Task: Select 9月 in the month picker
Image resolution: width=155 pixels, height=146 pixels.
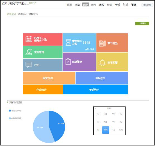Action: pos(98,130)
